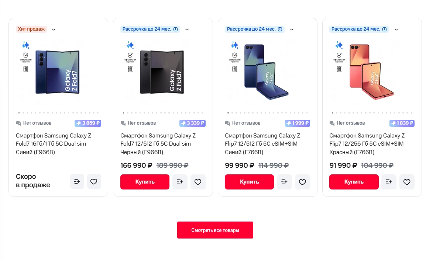
Task: Add red Flip7 to comparison list
Action: (x=389, y=182)
